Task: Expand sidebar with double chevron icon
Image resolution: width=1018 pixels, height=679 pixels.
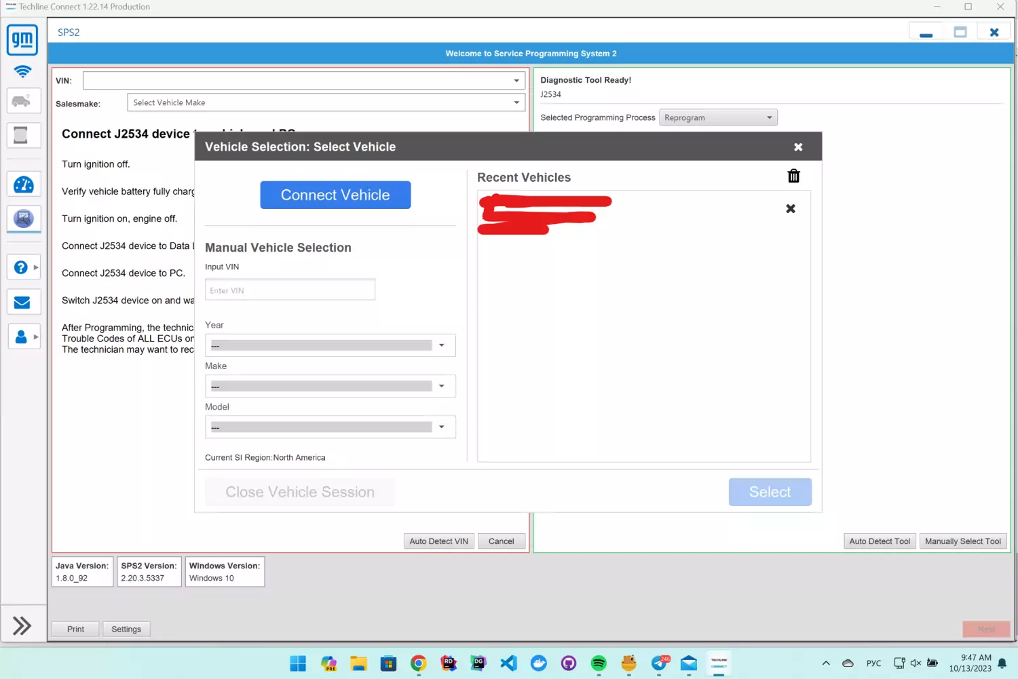Action: click(22, 625)
